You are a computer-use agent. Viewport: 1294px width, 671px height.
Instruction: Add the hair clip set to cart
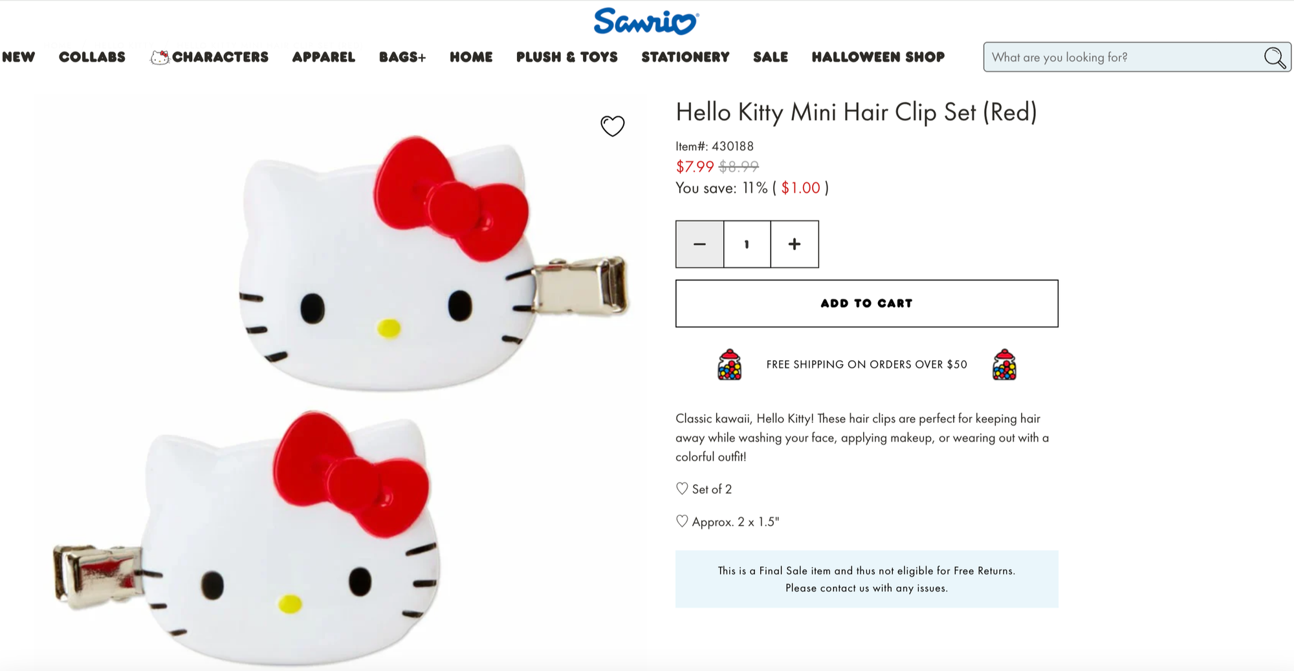tap(866, 303)
